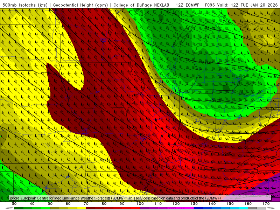Screen dimensions: 280x210
Task: Click the legend value 30
Action: click(x=14, y=204)
